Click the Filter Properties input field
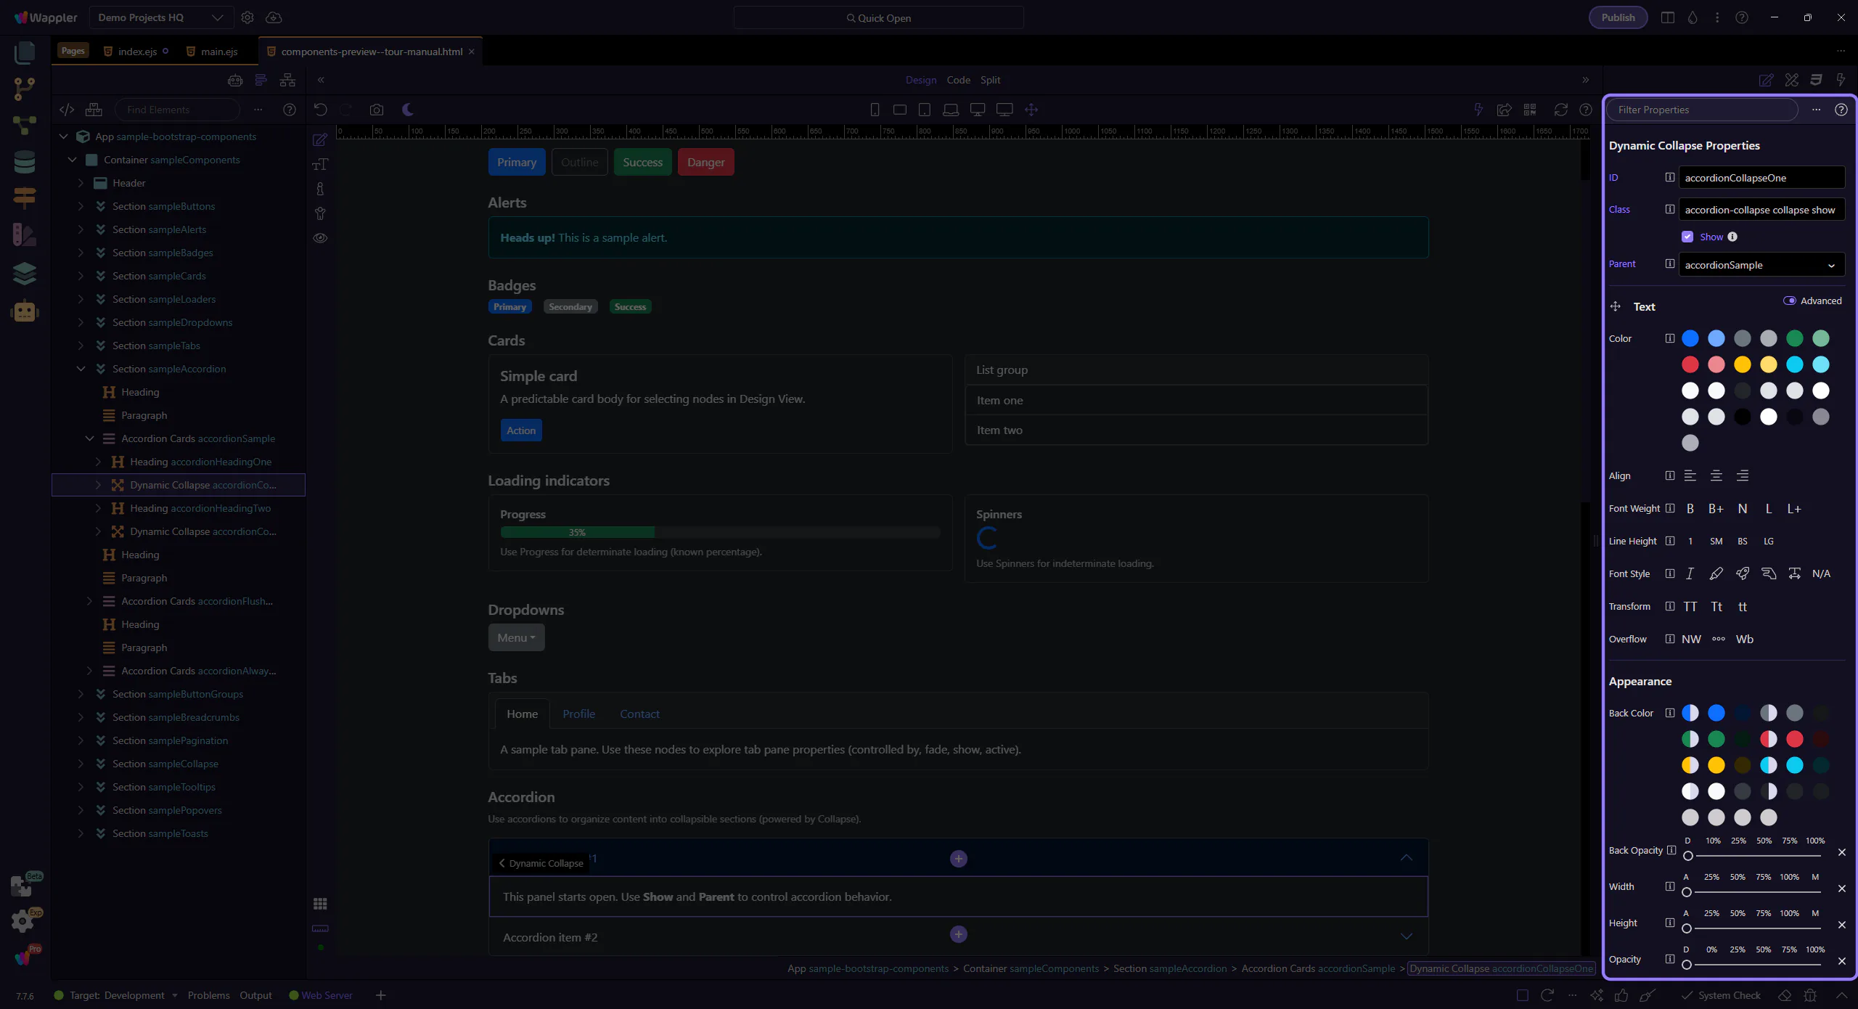Image resolution: width=1858 pixels, height=1009 pixels. (1702, 110)
